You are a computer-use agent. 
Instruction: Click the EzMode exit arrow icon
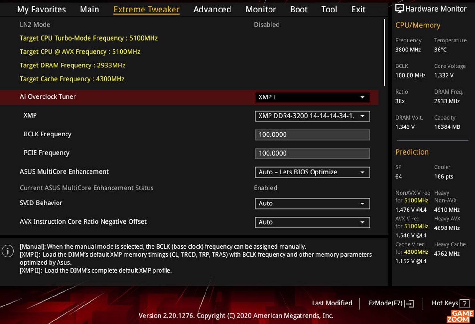[409, 304]
